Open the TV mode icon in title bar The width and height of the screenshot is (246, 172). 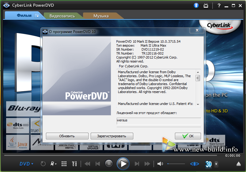click(206, 5)
